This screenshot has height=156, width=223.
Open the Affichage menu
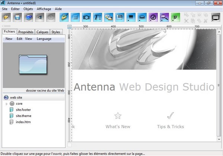(44, 9)
